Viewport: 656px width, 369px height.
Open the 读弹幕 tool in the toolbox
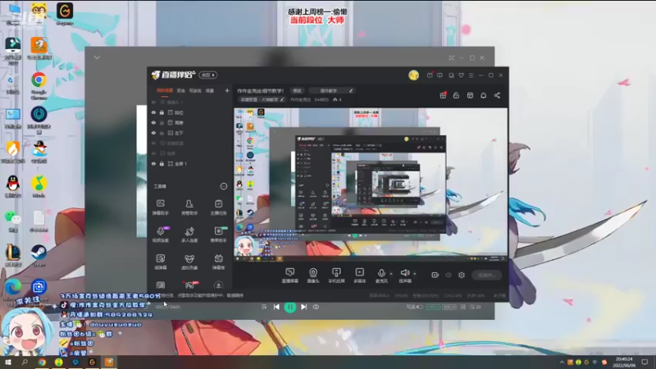click(x=160, y=262)
